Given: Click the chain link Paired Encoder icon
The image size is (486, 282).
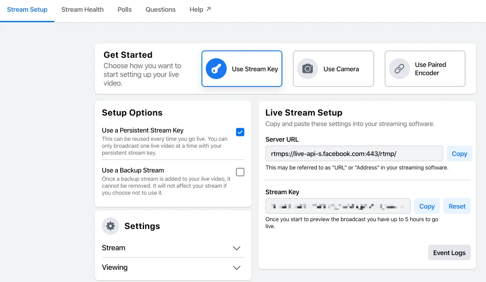Looking at the screenshot, I should click(399, 69).
